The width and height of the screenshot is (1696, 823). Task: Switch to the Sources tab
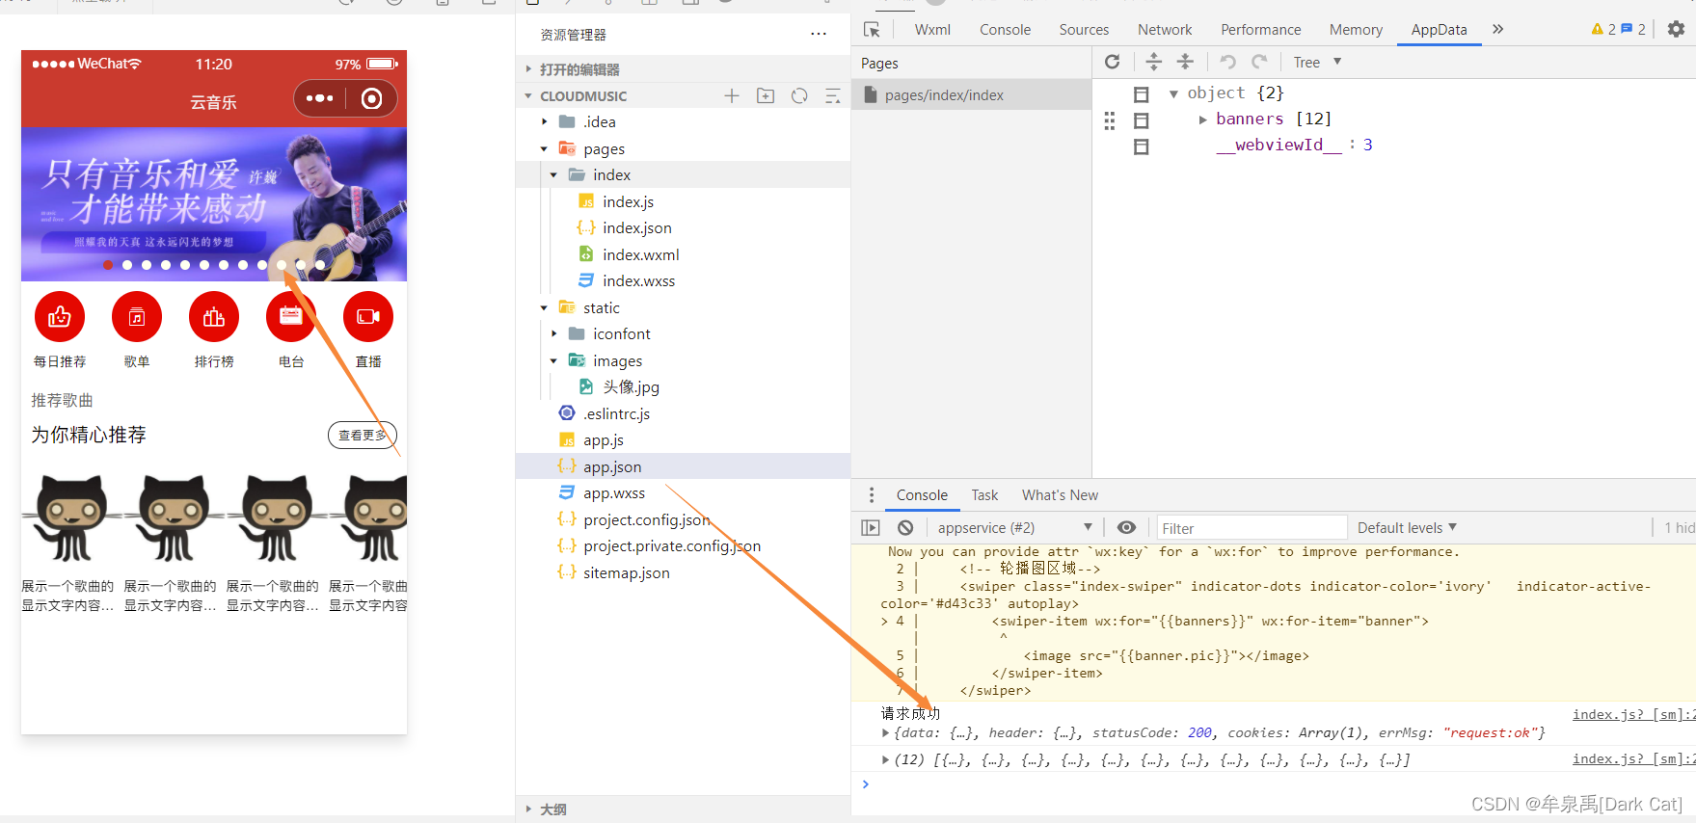1084,30
